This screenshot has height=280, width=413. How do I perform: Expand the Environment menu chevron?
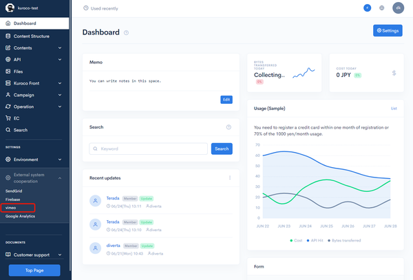(60, 160)
